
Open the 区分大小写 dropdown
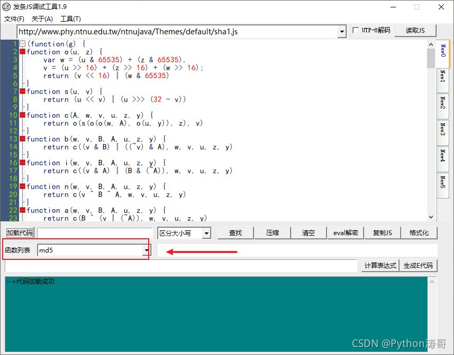(x=206, y=233)
